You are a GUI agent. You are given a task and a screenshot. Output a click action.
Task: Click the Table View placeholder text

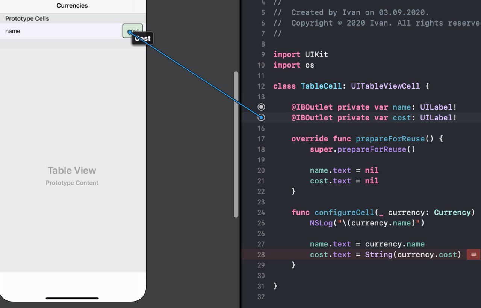[72, 170]
